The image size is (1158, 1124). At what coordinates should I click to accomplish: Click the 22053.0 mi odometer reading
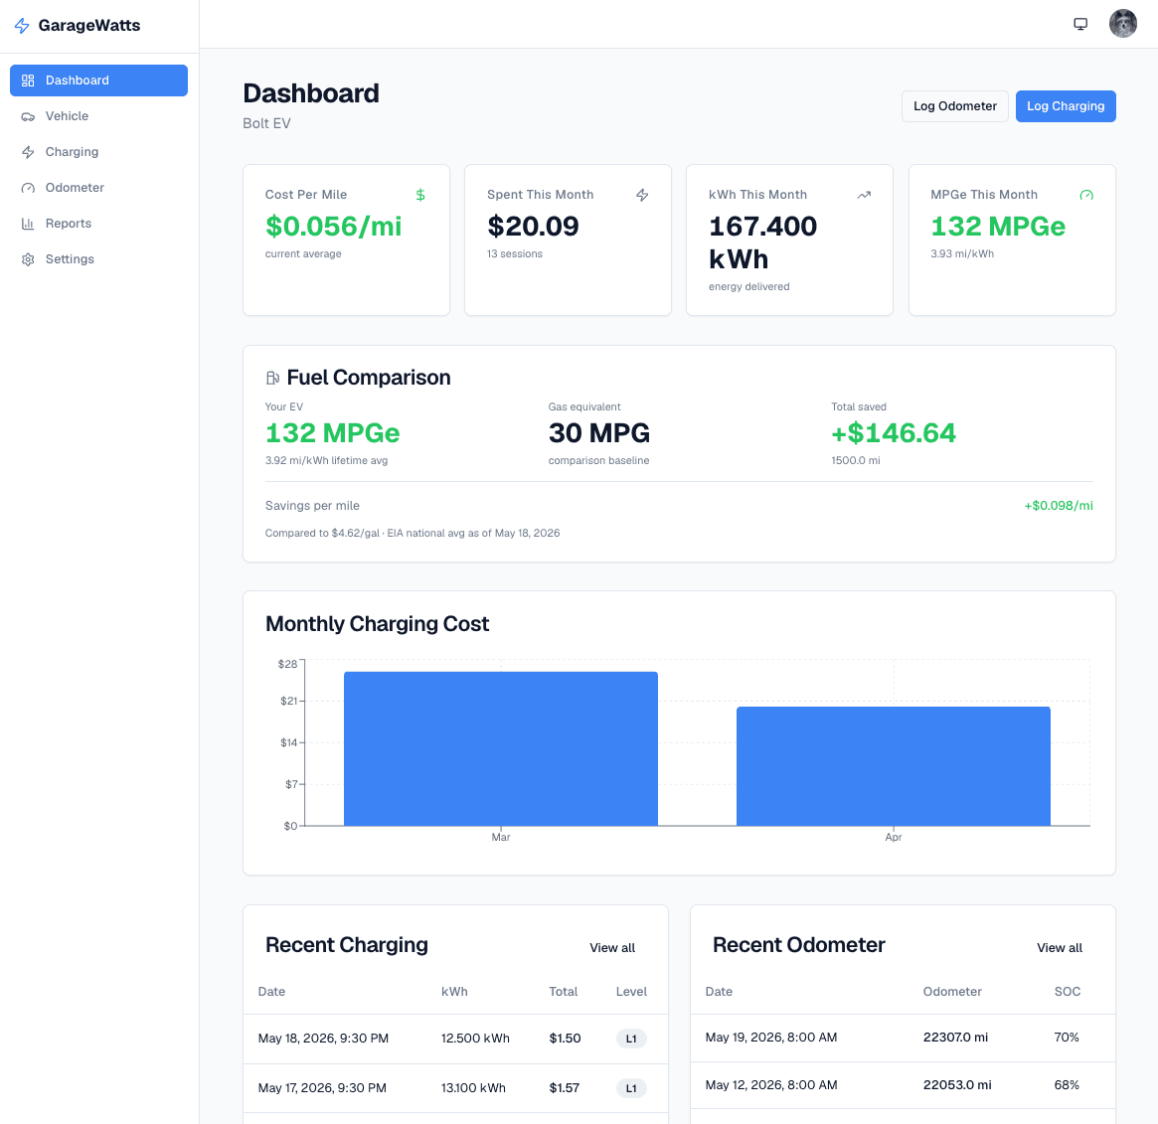pyautogui.click(x=957, y=1085)
